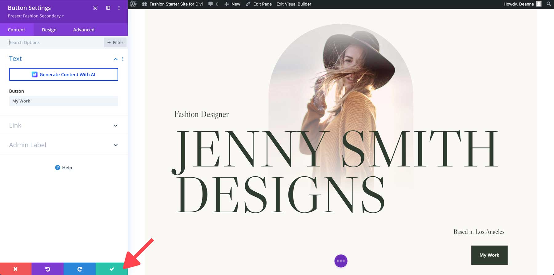This screenshot has width=554, height=275.
Task: Click the My Work button text field
Action: [63, 101]
